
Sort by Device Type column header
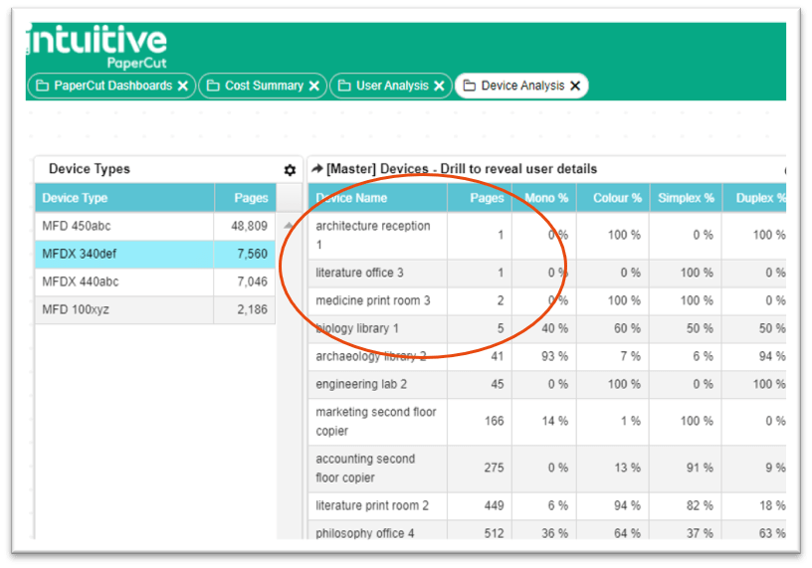click(124, 198)
